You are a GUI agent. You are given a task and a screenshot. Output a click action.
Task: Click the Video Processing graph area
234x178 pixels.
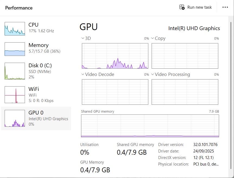point(185,92)
